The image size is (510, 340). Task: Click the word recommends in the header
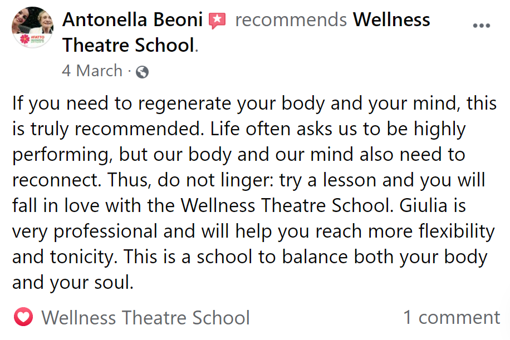(291, 19)
